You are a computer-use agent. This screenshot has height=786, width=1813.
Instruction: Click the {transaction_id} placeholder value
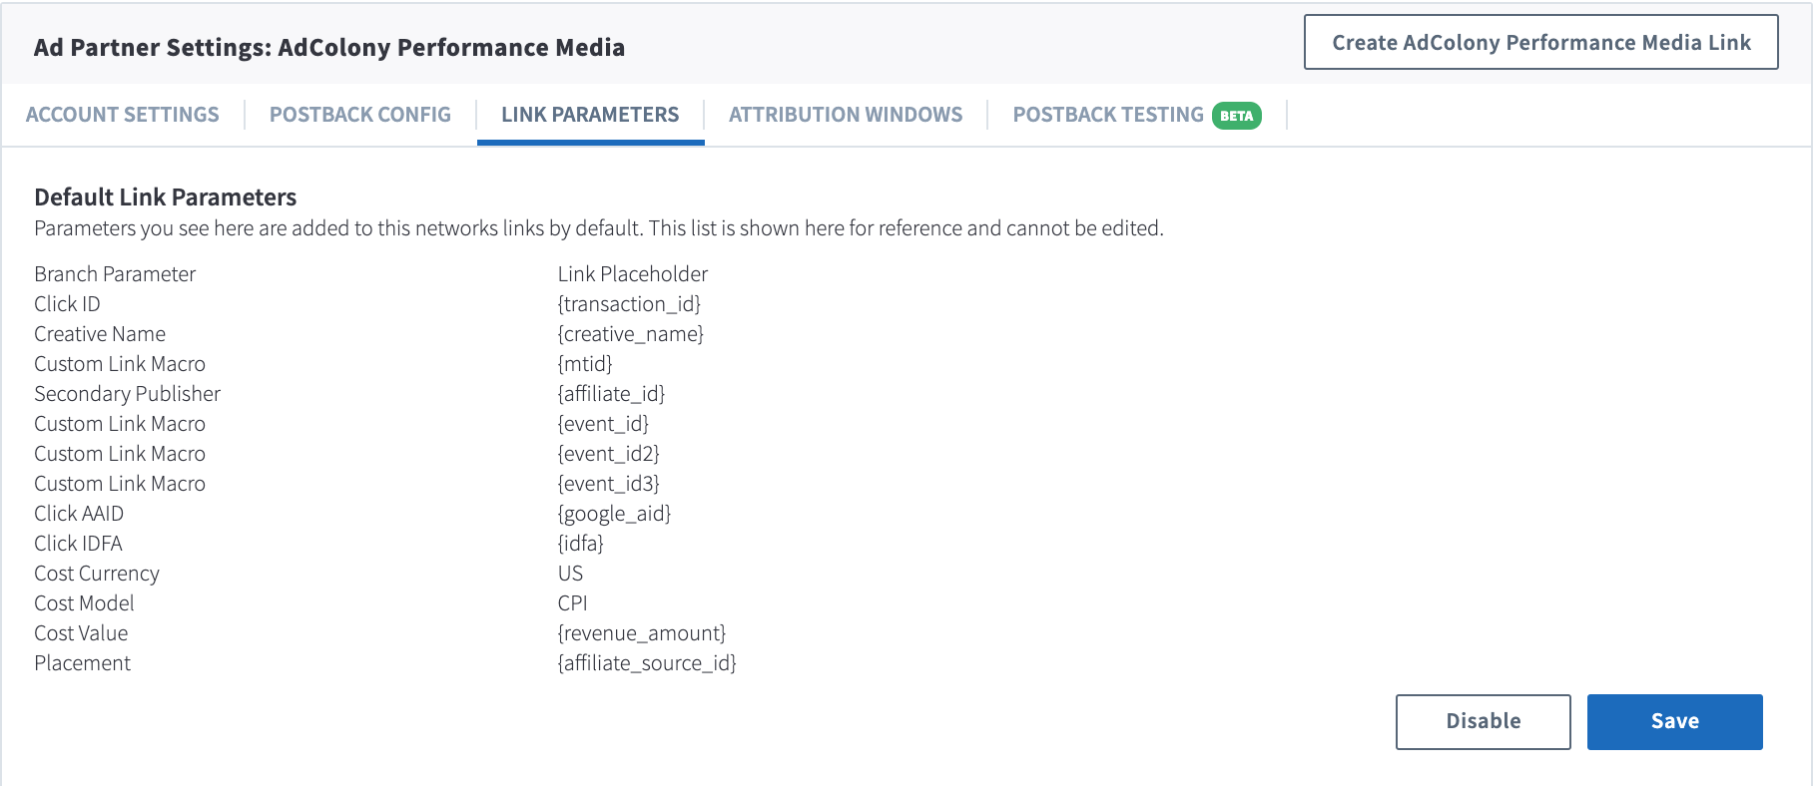point(629,304)
